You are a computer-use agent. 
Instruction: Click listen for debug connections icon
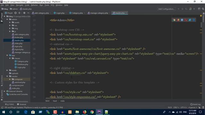[190, 9]
